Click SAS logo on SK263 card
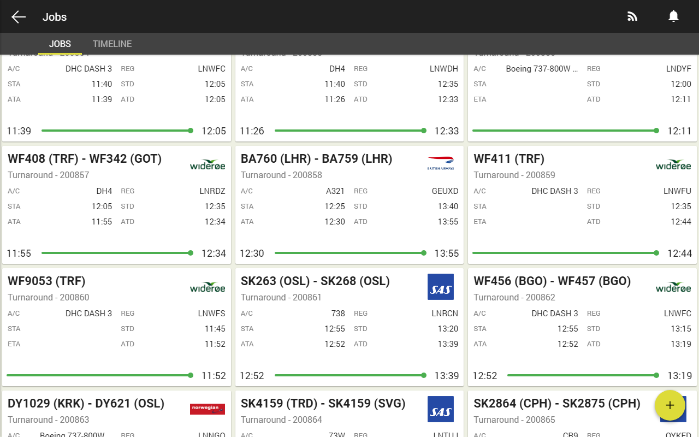This screenshot has height=437, width=699. click(441, 287)
